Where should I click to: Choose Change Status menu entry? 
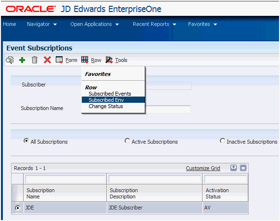[x=106, y=106]
